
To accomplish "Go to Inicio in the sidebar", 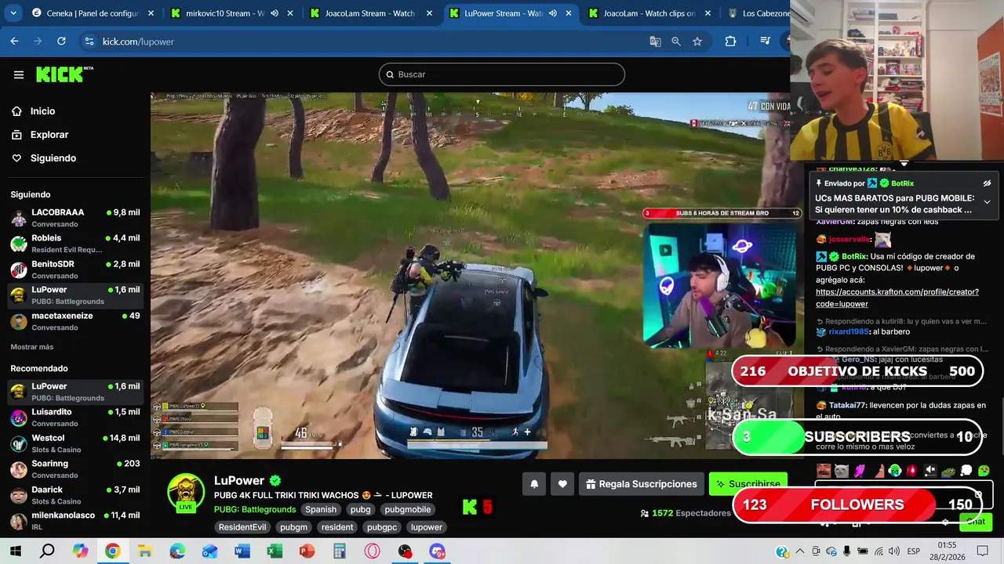I will click(42, 111).
